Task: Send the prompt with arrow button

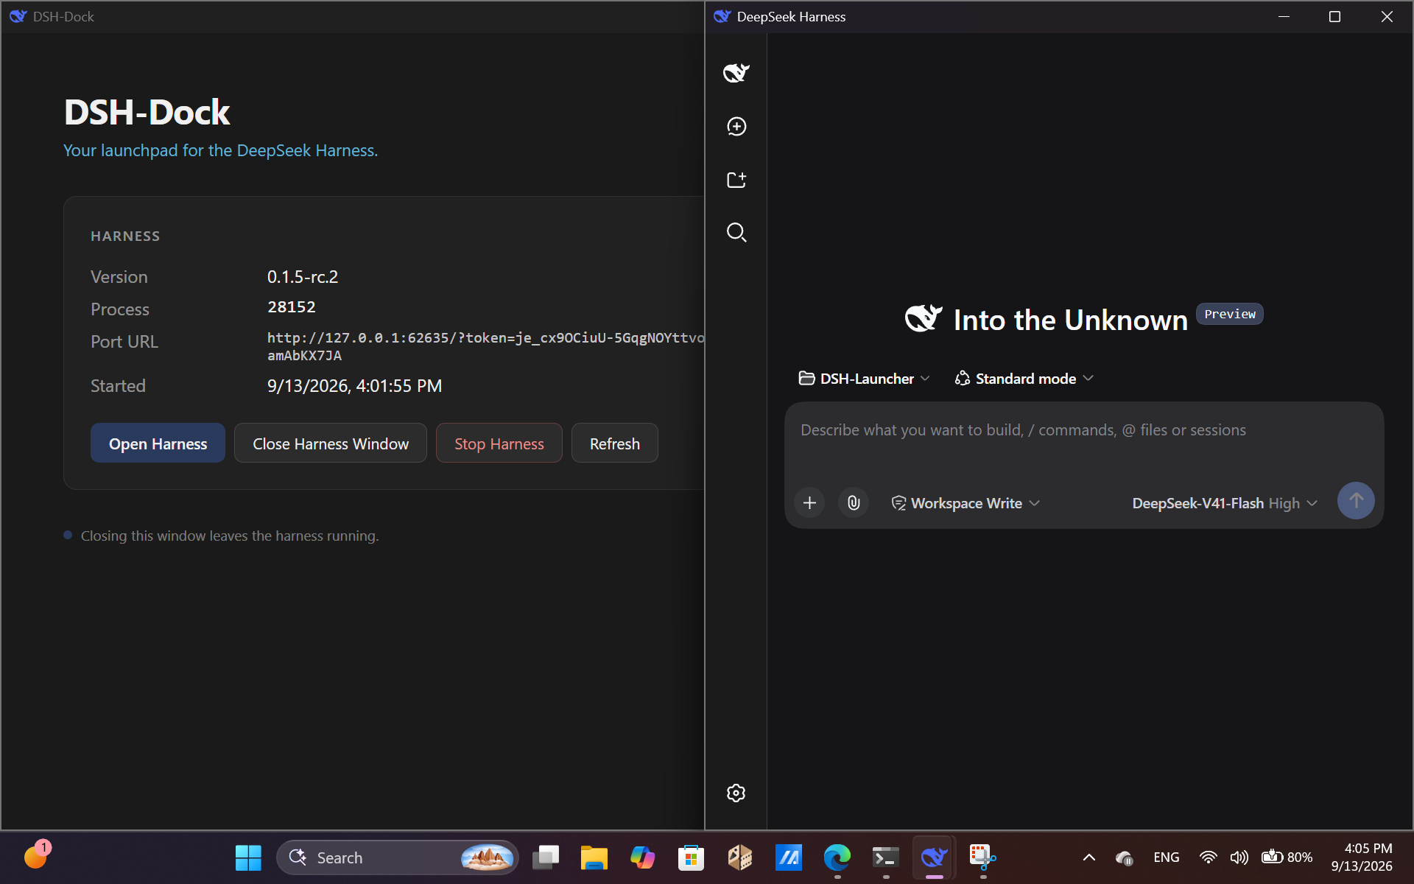Action: pos(1356,501)
